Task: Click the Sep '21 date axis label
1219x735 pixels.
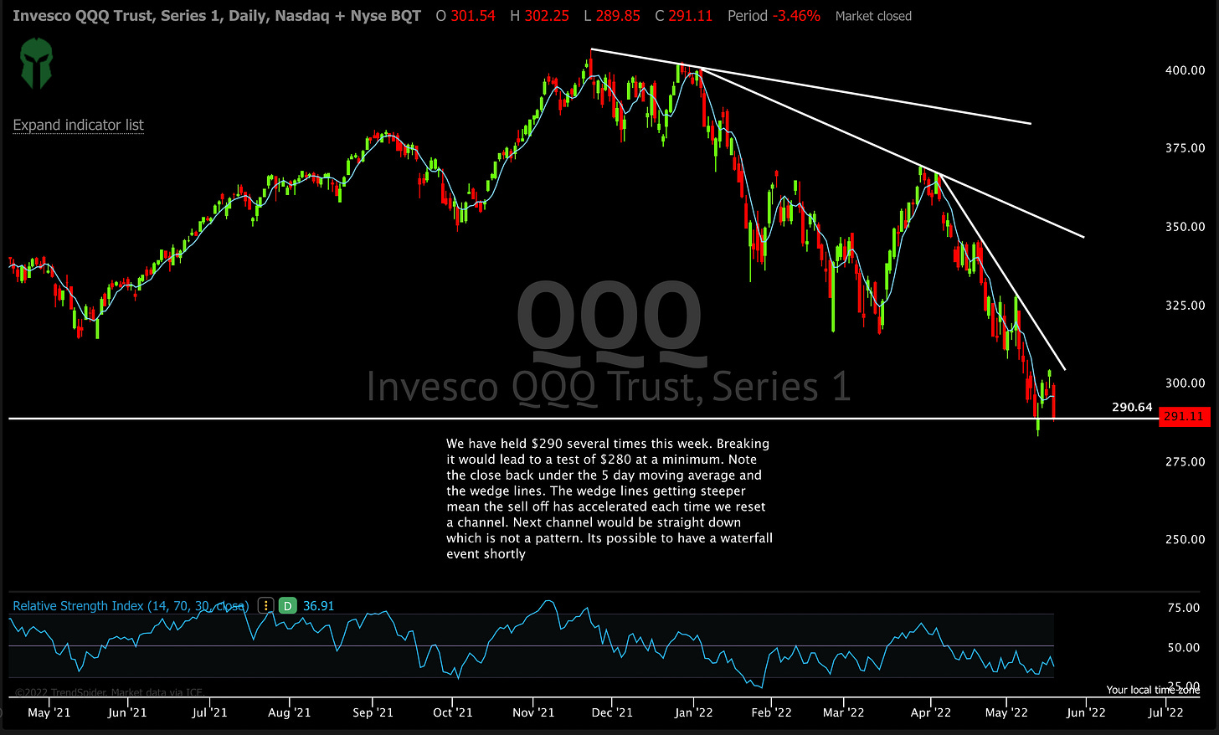Action: tap(373, 712)
